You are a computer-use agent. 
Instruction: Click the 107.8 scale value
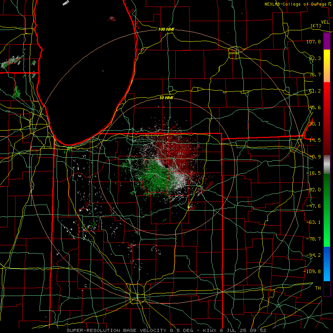313,41
